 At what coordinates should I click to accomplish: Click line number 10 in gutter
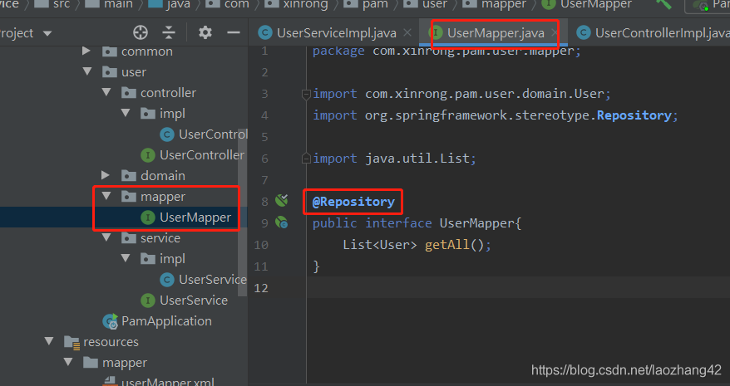tap(261, 245)
